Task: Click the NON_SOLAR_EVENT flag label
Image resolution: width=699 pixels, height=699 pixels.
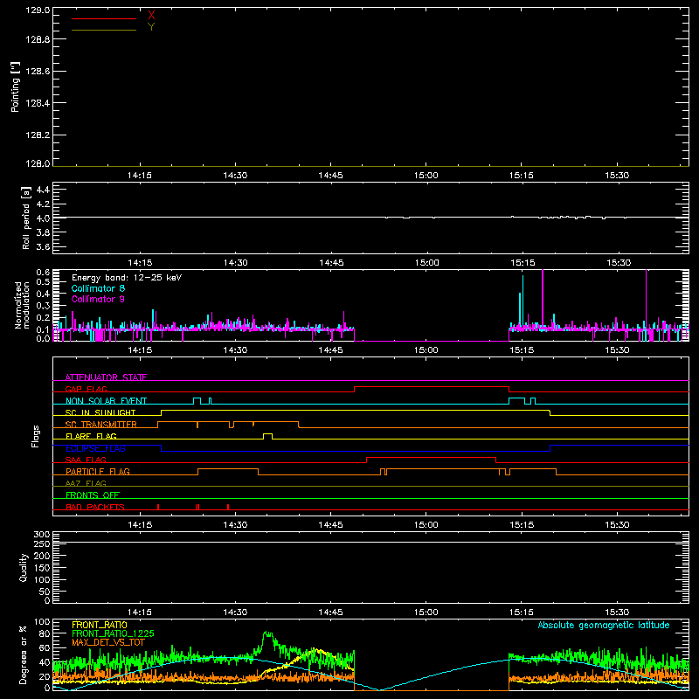Action: (x=106, y=401)
